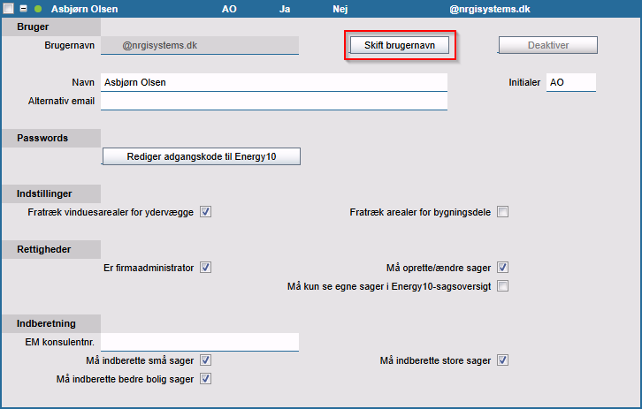Uncheck Fratræk vinduesarealer for ydervægge
This screenshot has height=409, width=642.
205,212
